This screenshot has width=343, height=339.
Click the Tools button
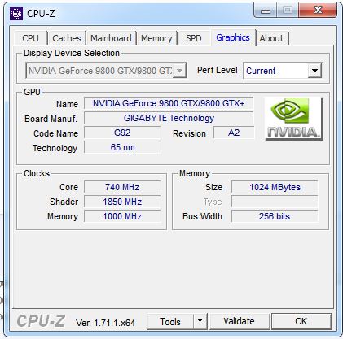(x=170, y=322)
